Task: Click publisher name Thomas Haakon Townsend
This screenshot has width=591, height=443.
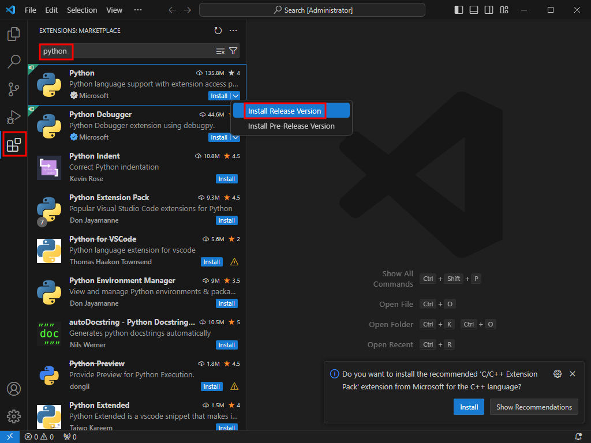Action: tap(110, 262)
